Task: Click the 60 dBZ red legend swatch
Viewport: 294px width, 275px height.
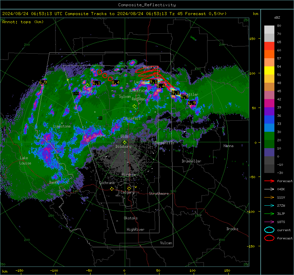Action: click(269, 46)
